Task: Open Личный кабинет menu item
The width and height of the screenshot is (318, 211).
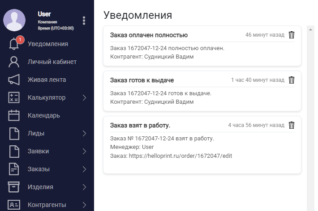Action: [52, 62]
